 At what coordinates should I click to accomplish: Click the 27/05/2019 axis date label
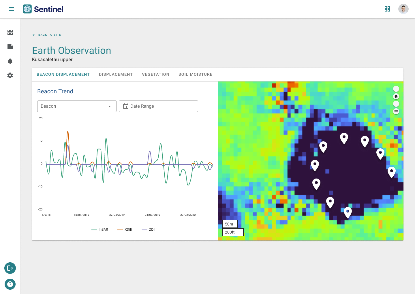click(x=117, y=215)
